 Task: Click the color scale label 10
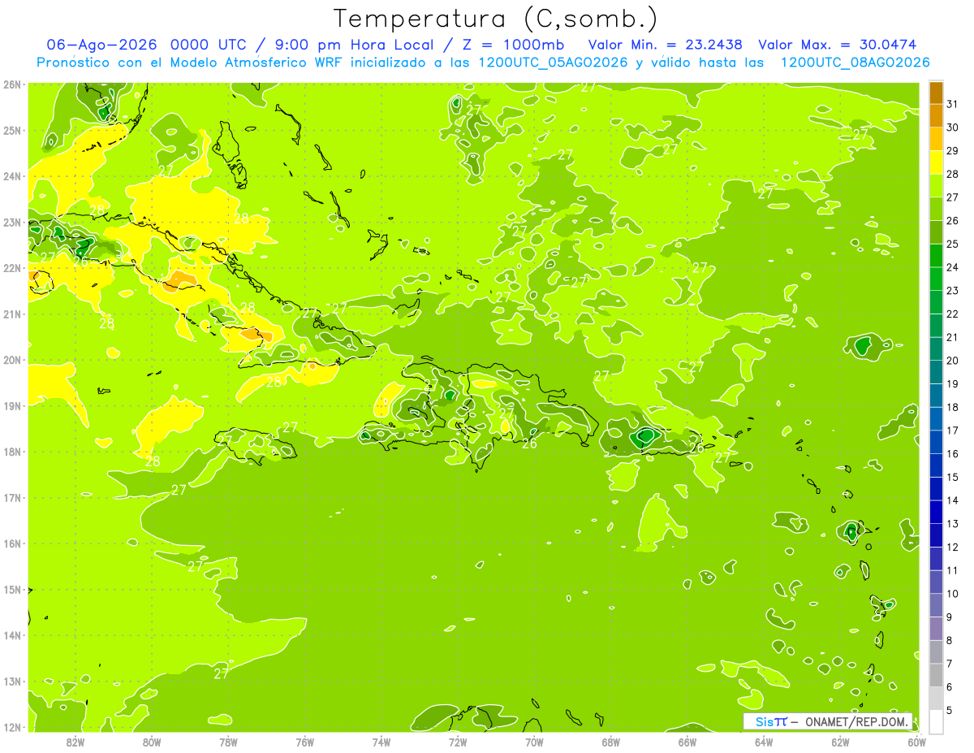[952, 594]
